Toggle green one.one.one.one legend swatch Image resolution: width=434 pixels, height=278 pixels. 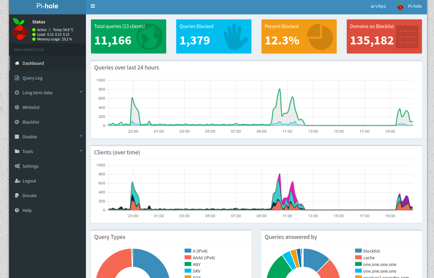358,264
